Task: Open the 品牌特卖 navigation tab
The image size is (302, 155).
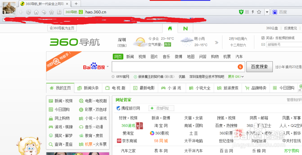Action: (256, 88)
